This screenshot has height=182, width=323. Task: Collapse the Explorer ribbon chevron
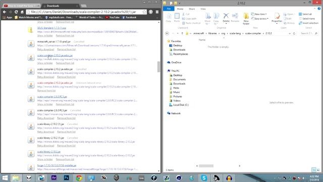click(x=314, y=9)
